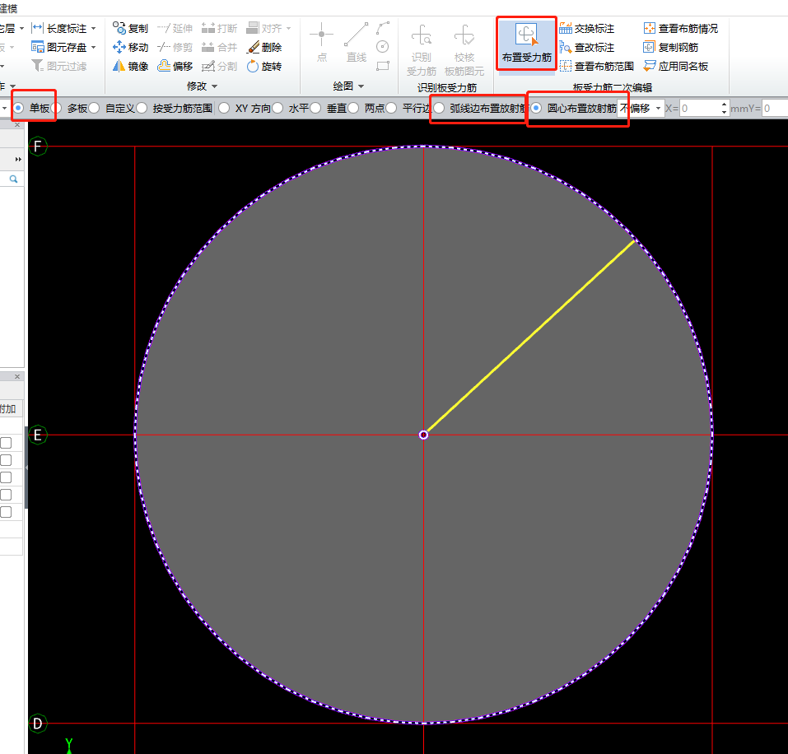Choose the 偏移 (offset) tool in 修改 group
The image size is (788, 754).
pyautogui.click(x=175, y=67)
